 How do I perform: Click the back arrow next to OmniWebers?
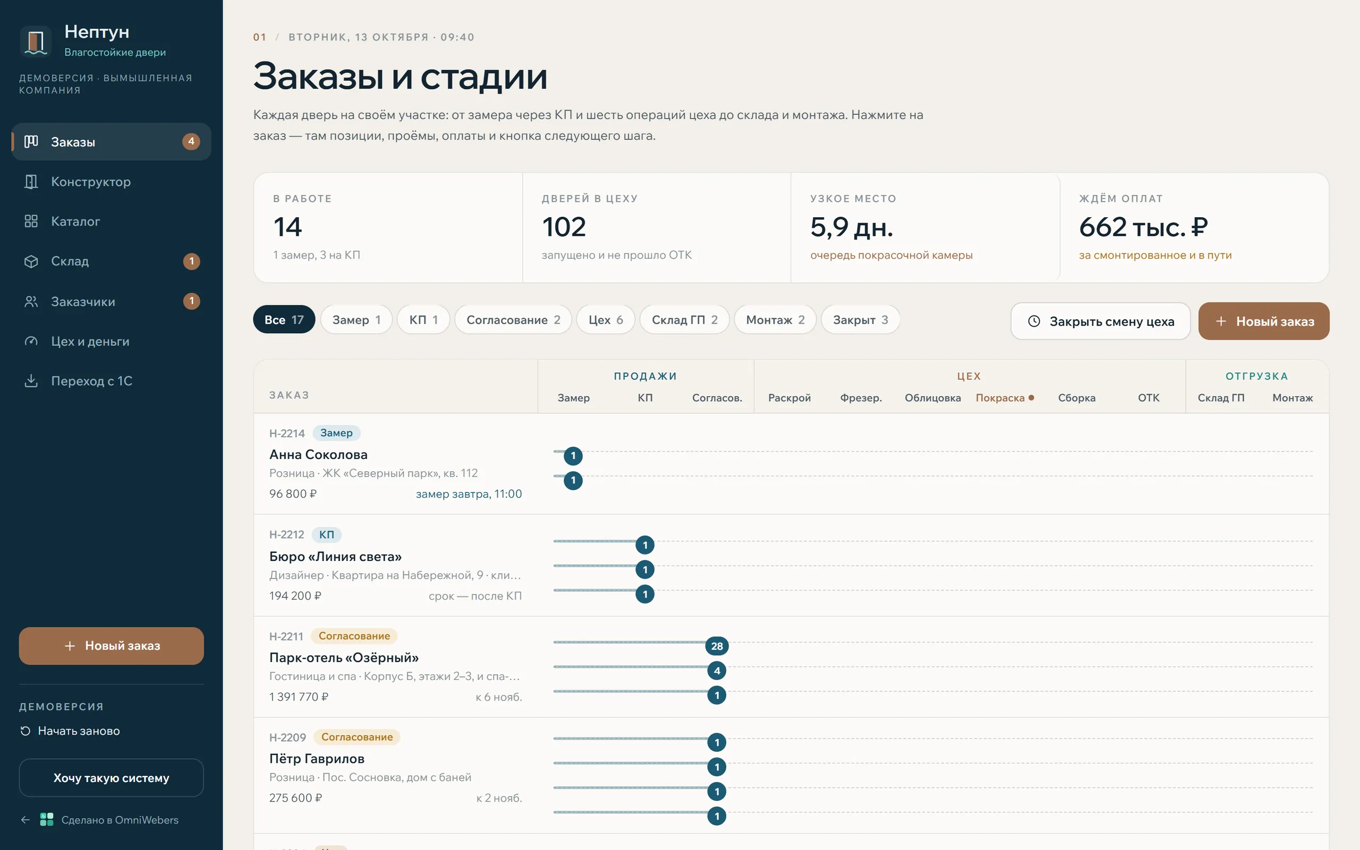click(25, 820)
